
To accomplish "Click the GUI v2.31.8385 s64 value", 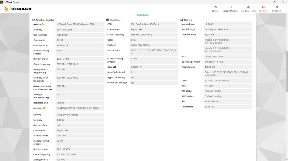I will tap(228, 101).
